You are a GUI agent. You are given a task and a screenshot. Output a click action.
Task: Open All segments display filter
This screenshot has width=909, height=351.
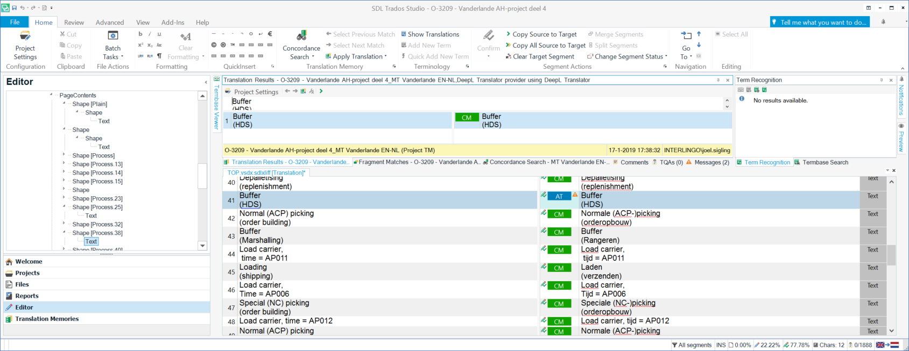coord(692,345)
